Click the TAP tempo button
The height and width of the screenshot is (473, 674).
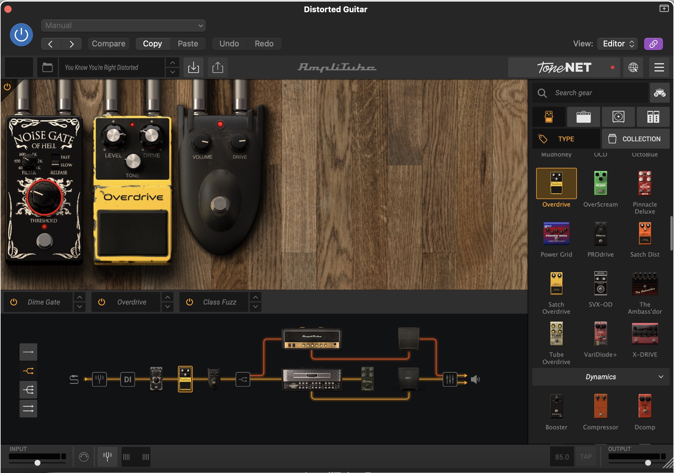pos(586,457)
